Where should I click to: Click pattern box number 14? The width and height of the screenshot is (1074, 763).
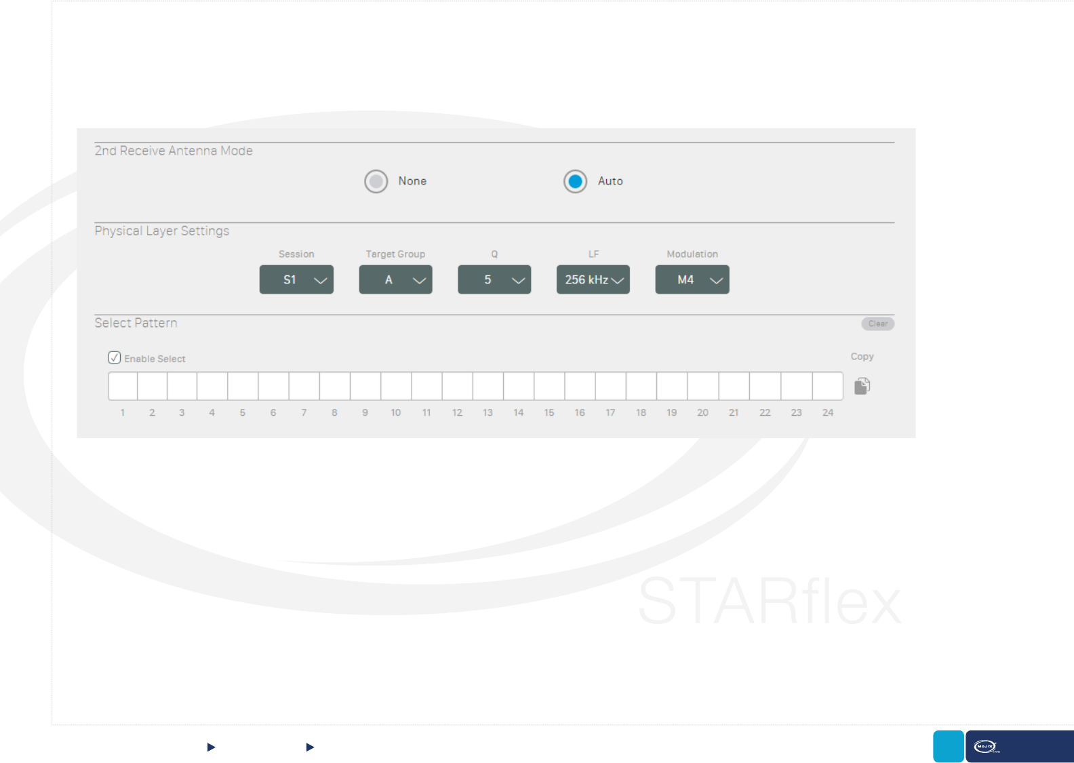coord(519,386)
